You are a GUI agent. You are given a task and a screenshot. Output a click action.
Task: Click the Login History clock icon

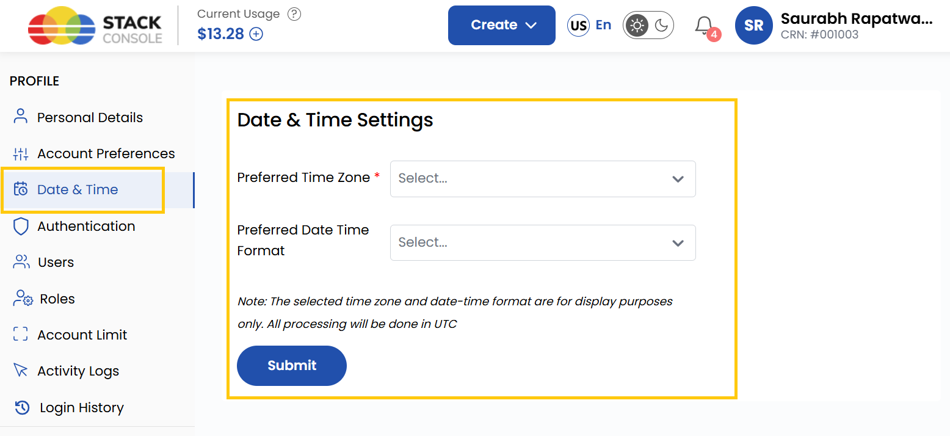coord(20,407)
